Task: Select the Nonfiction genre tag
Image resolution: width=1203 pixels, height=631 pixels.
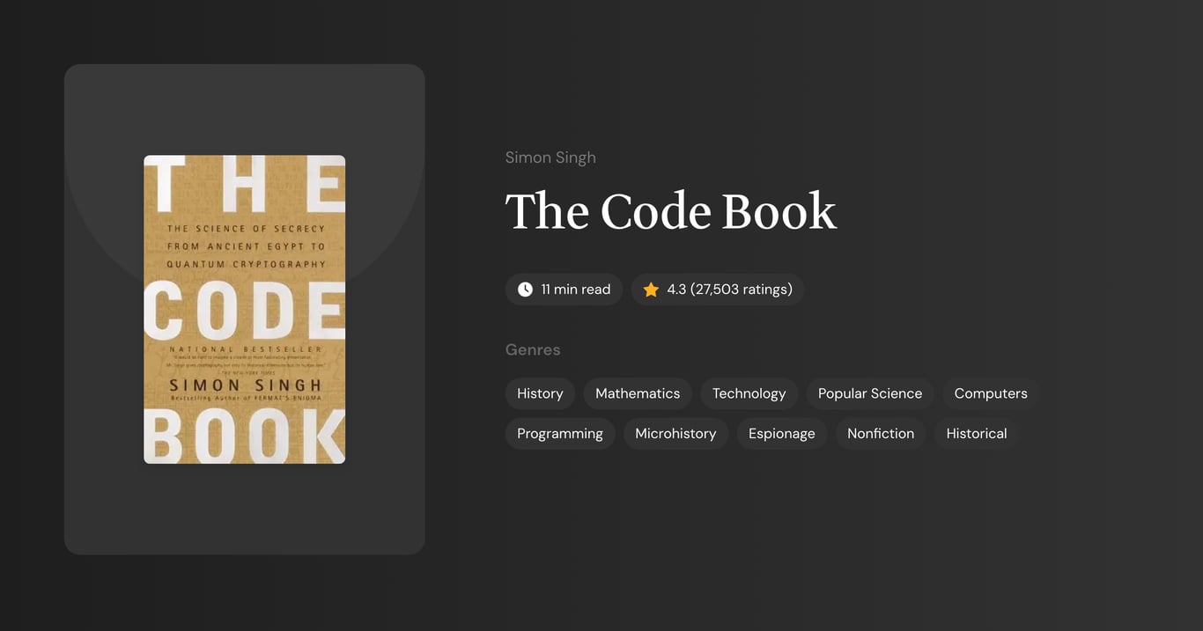Action: [880, 434]
